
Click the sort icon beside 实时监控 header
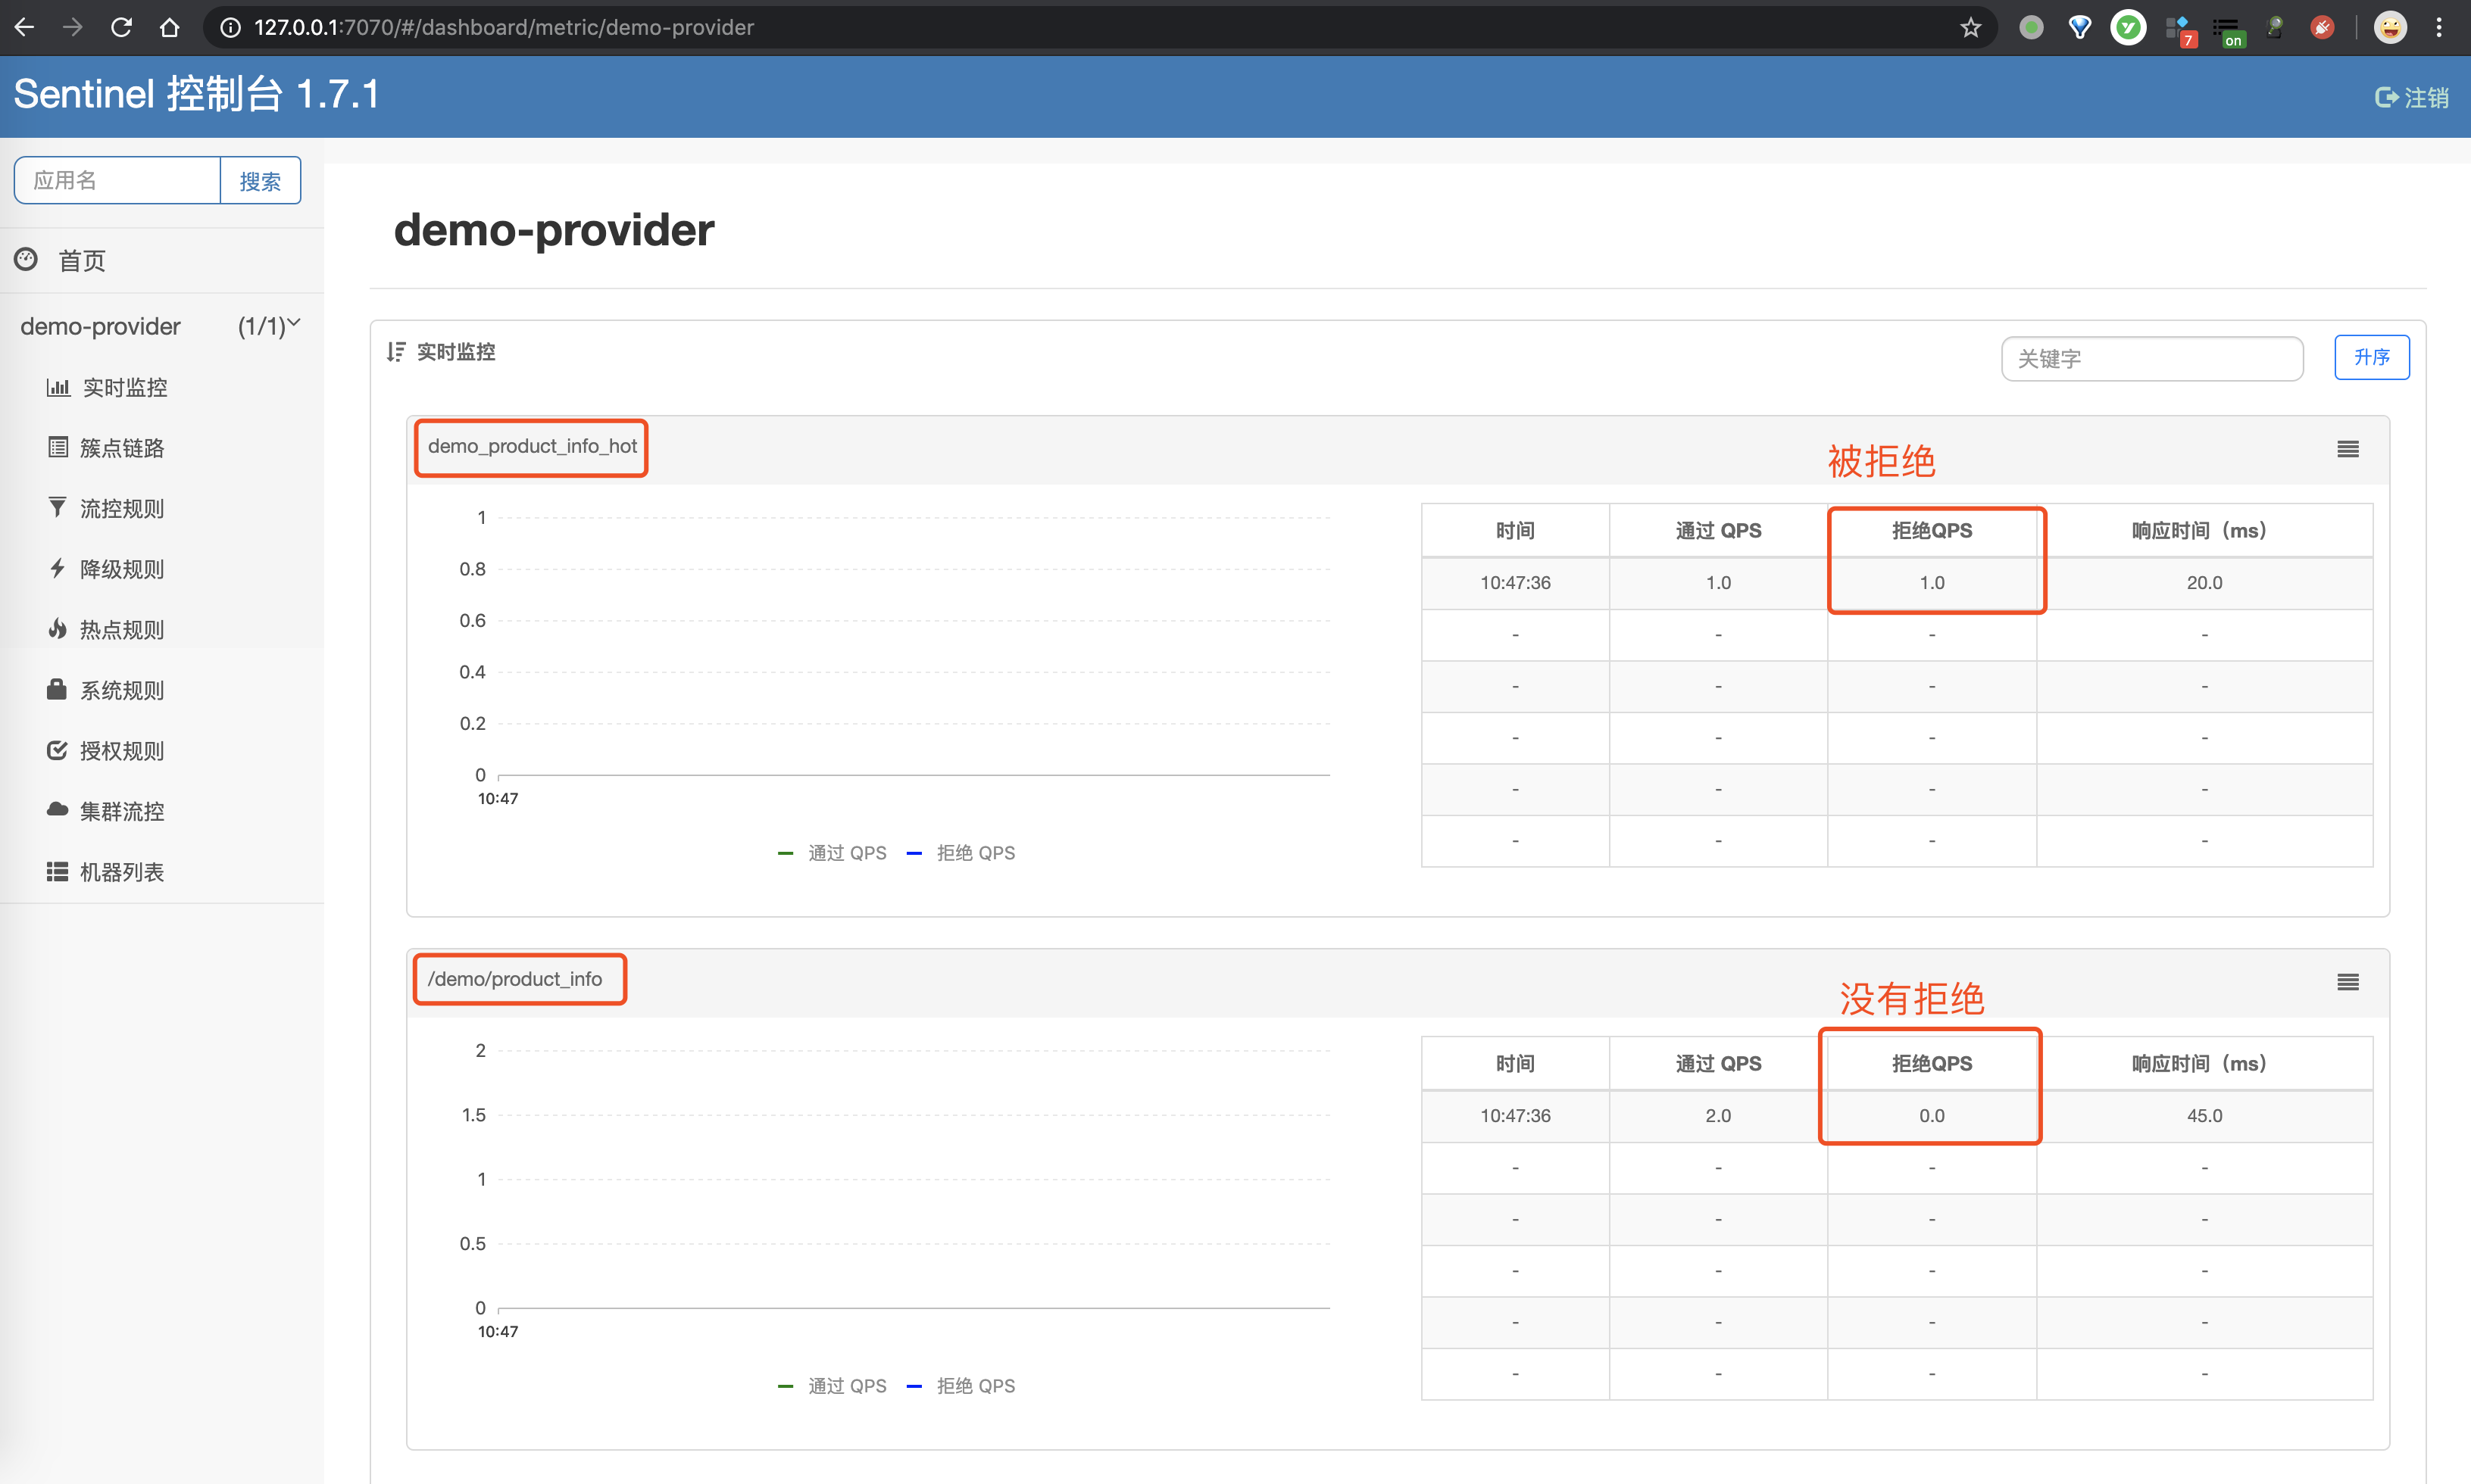(x=396, y=351)
